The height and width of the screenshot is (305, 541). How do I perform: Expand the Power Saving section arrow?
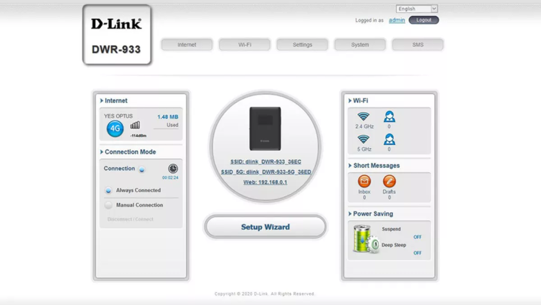pos(350,214)
